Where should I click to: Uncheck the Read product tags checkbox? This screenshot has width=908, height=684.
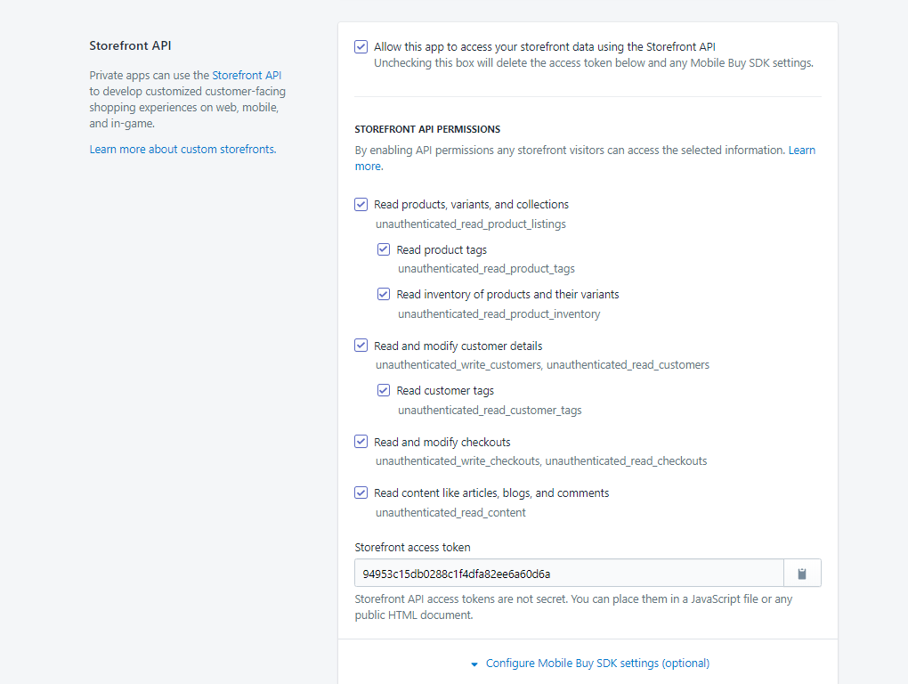384,250
